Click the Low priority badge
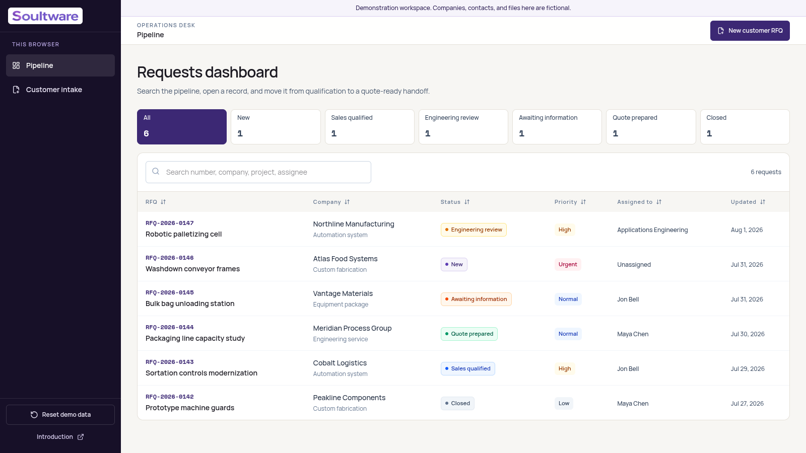The width and height of the screenshot is (806, 453). click(x=564, y=403)
